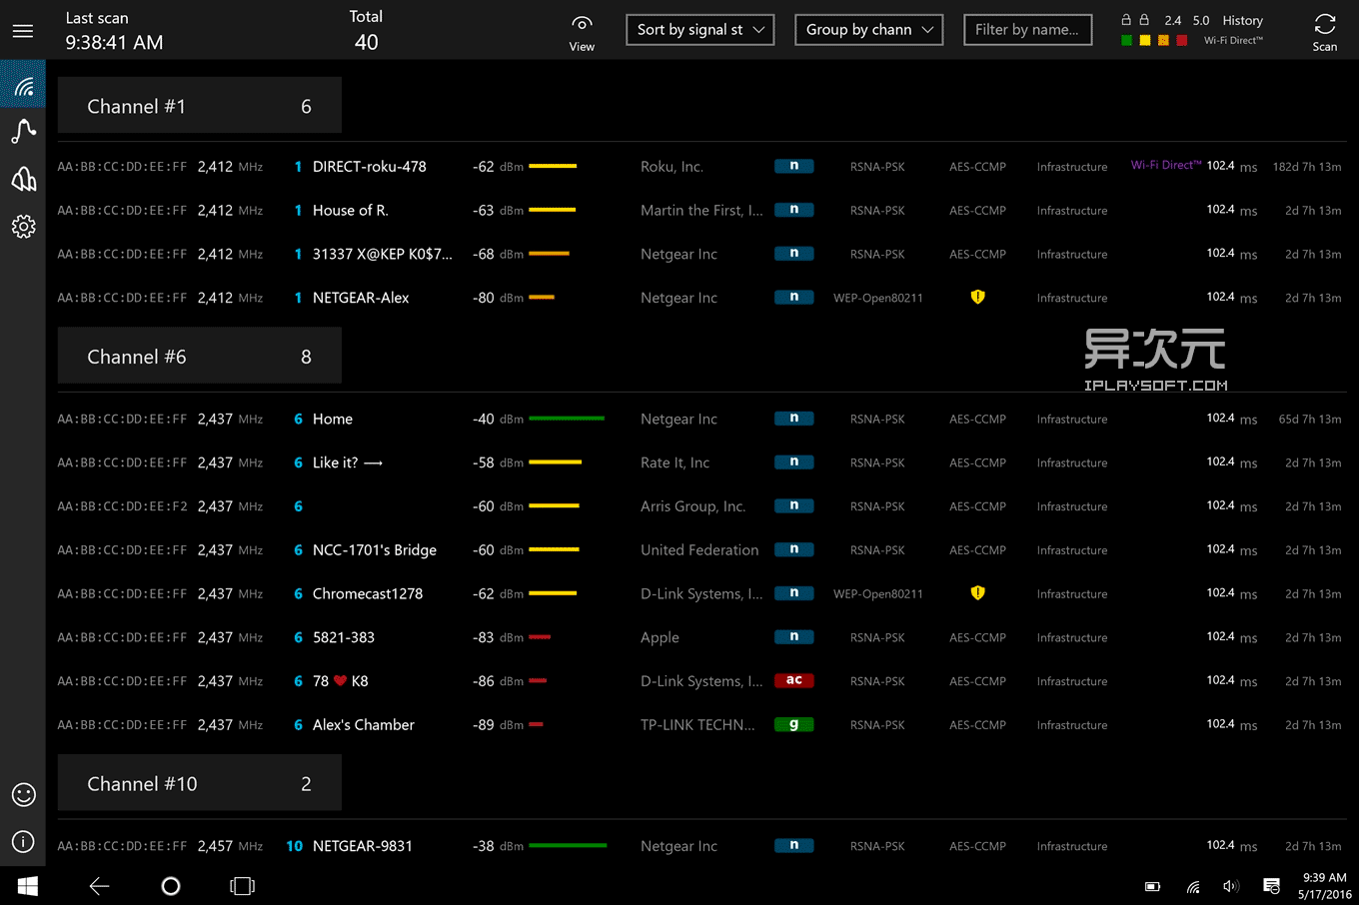Select the 31337 X@KEP network row

699,255
